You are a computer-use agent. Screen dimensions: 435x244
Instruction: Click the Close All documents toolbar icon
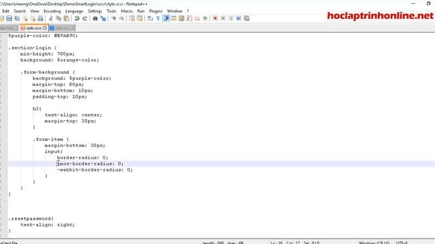click(x=33, y=18)
